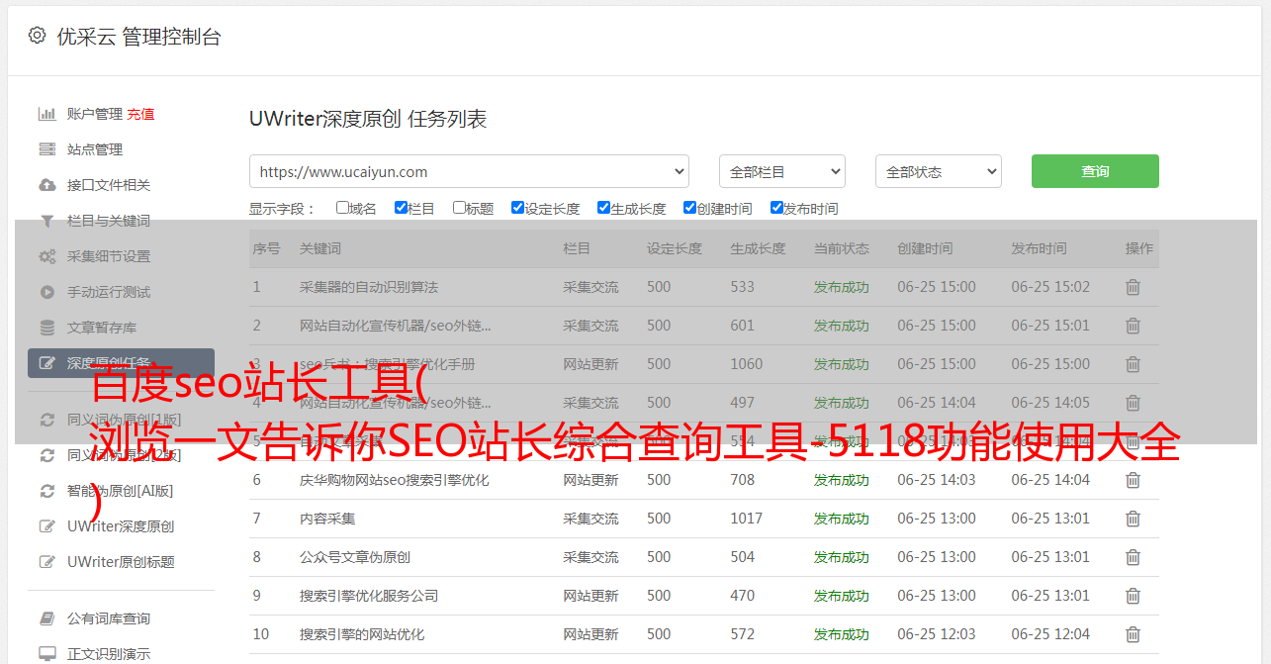Screen dimensions: 1271x664
Task: Open 采集细节设置 menu item
Action: click(109, 256)
